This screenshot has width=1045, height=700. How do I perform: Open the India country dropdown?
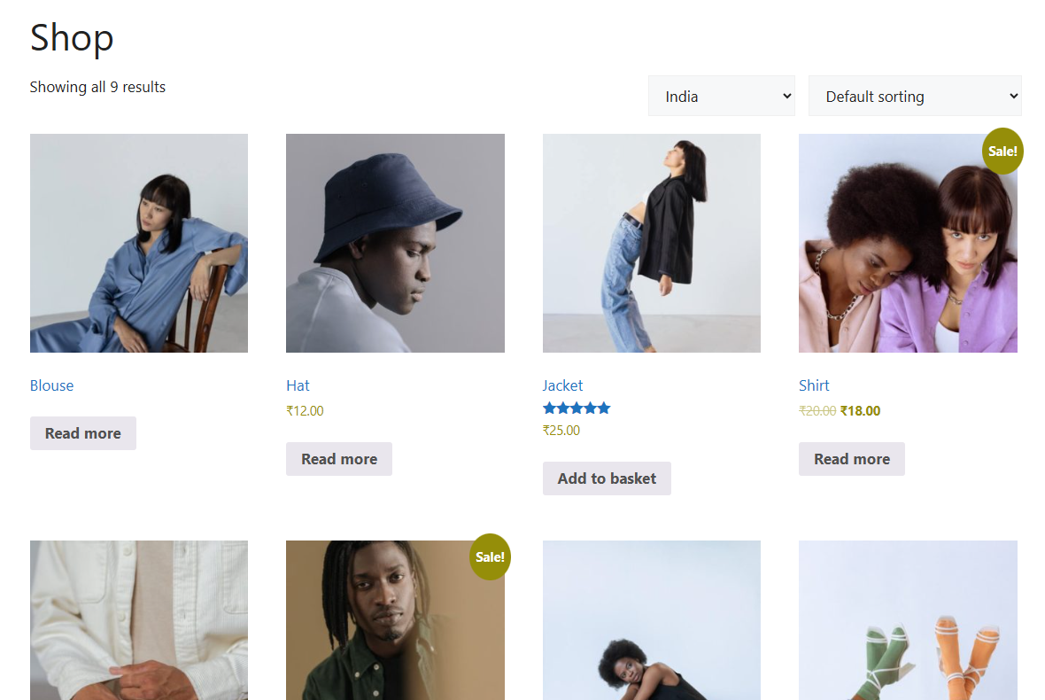(x=721, y=96)
